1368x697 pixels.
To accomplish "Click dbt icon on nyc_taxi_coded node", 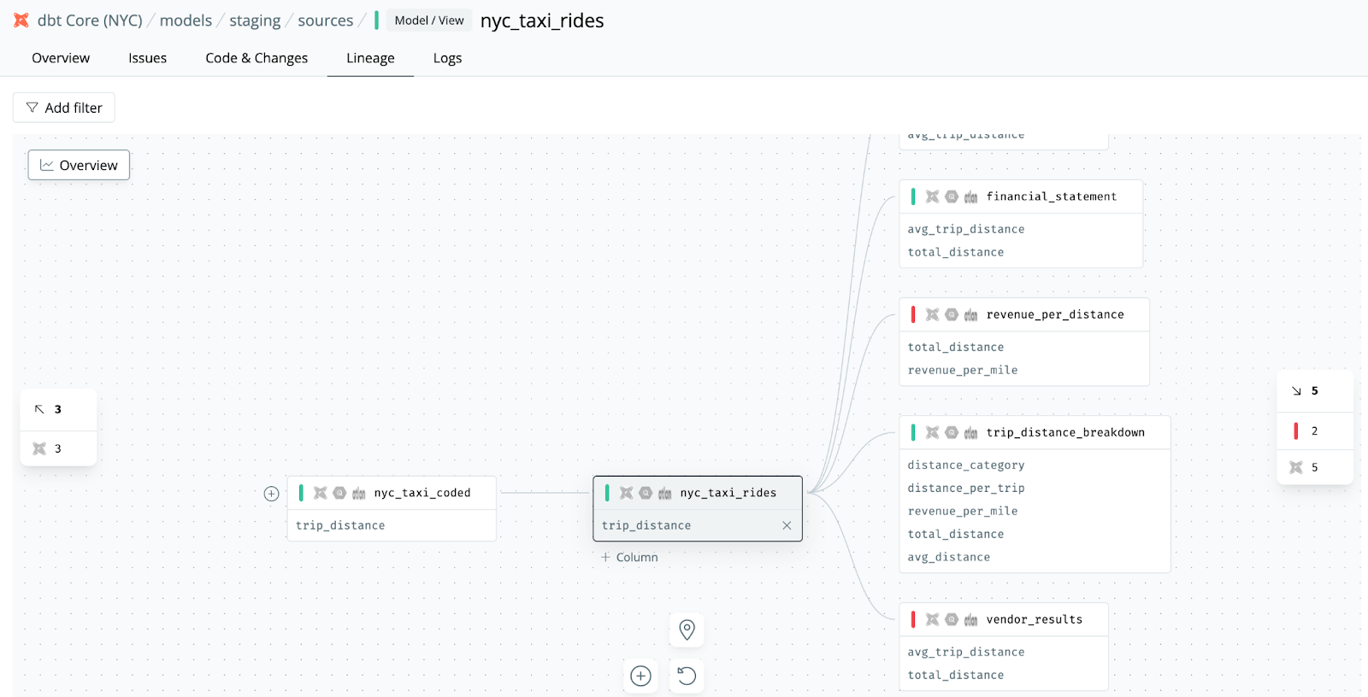I will 320,493.
